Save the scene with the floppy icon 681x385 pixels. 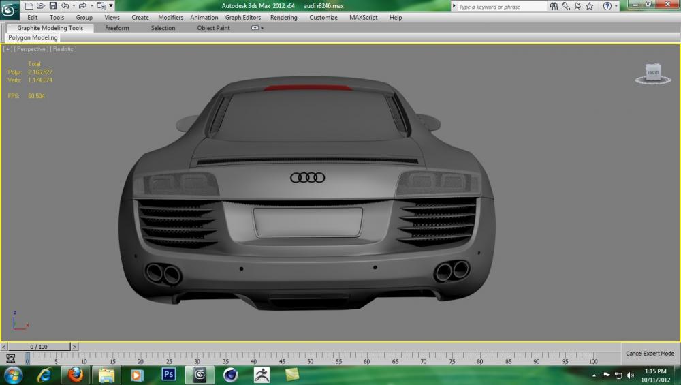pyautogui.click(x=53, y=5)
